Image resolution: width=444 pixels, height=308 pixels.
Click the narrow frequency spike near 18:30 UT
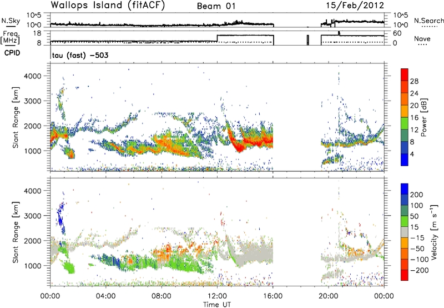point(308,40)
